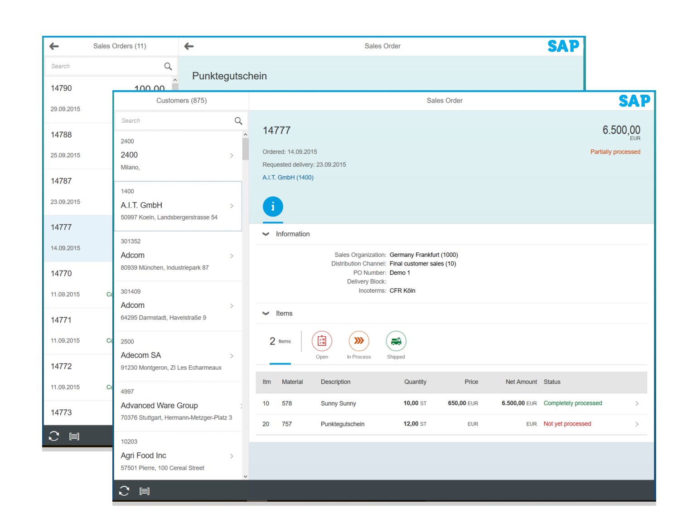Open item 20 Punktegutschein row chevron
The width and height of the screenshot is (696, 523).
coord(637,424)
